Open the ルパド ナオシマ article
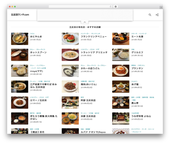The image size is (170, 144). pyautogui.click(x=93, y=132)
